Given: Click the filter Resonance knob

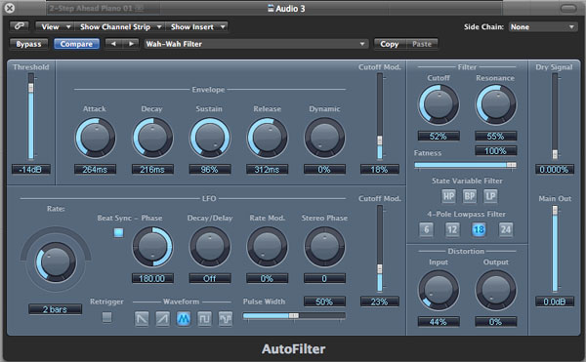Looking at the screenshot, I should pos(496,104).
